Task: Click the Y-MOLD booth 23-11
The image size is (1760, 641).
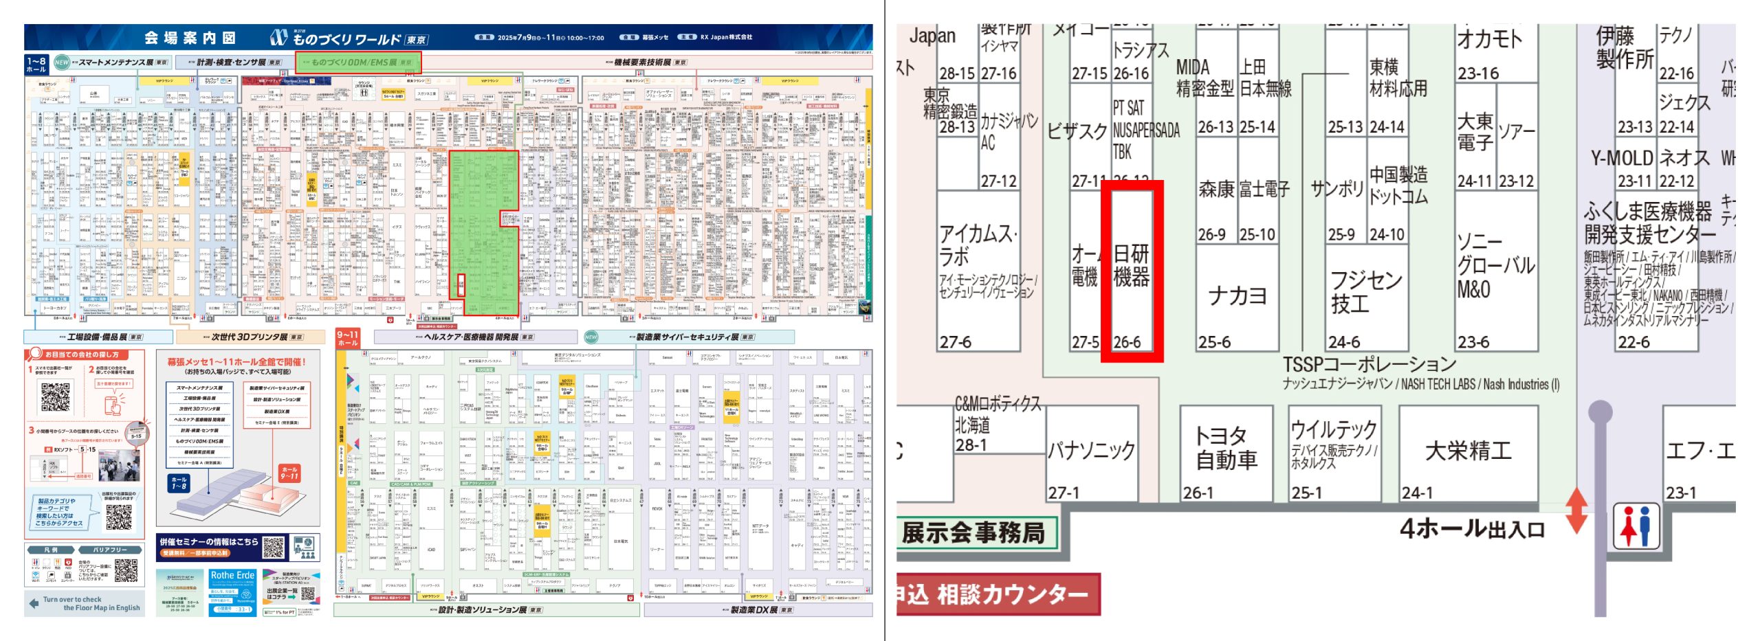Action: point(1636,165)
